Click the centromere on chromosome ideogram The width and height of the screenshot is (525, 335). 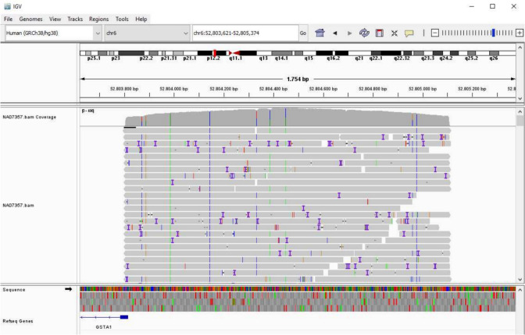click(x=234, y=53)
